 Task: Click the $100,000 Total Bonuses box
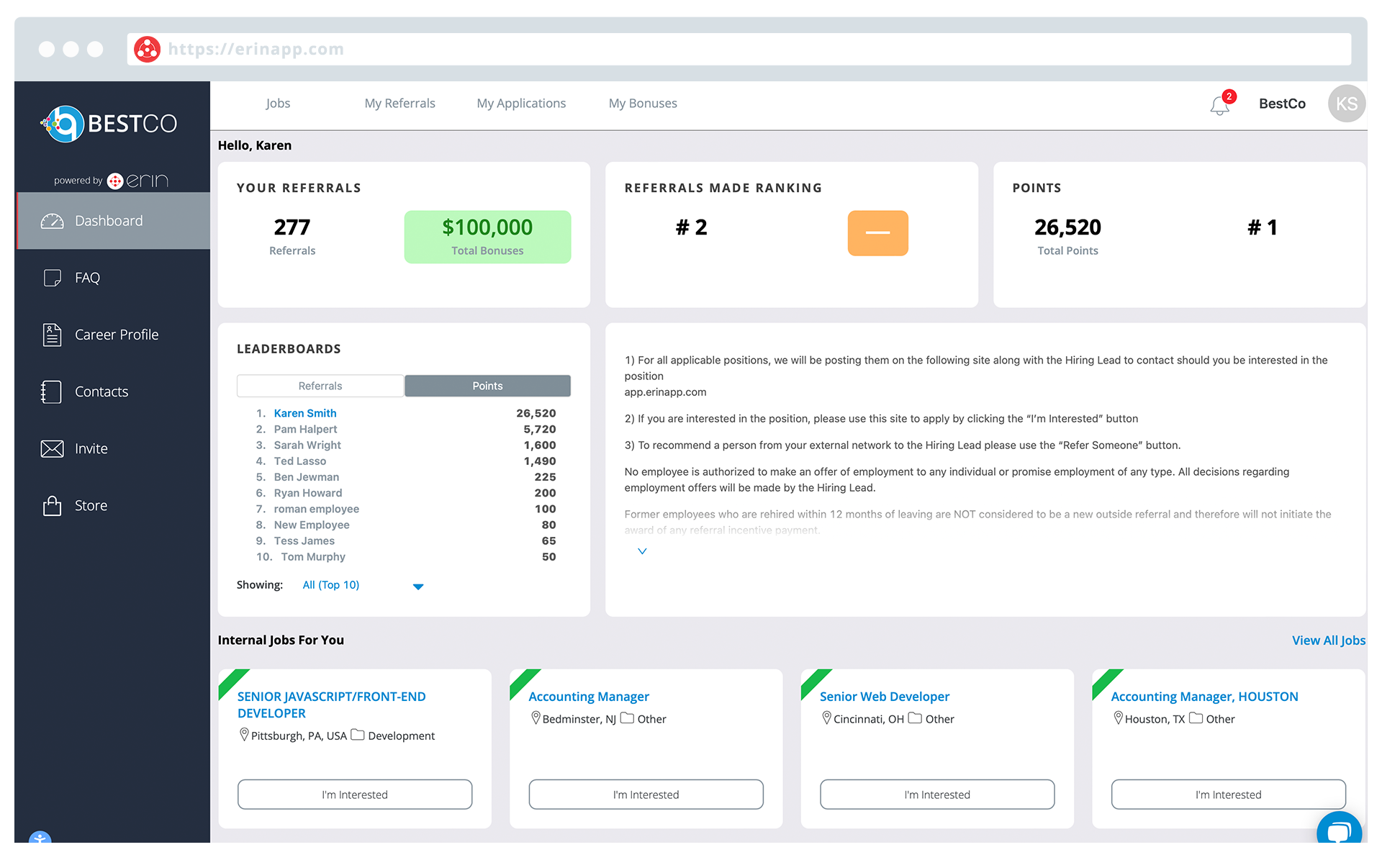(487, 237)
